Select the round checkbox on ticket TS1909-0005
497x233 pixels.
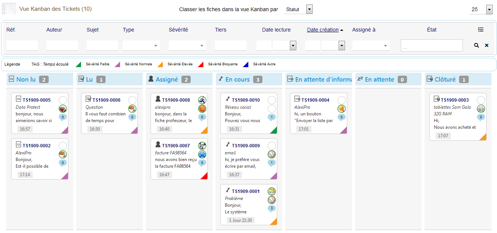63,100
